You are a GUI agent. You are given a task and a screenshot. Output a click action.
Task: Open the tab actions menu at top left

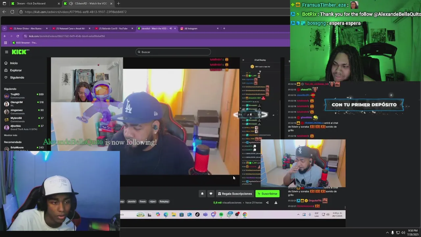(4, 3)
